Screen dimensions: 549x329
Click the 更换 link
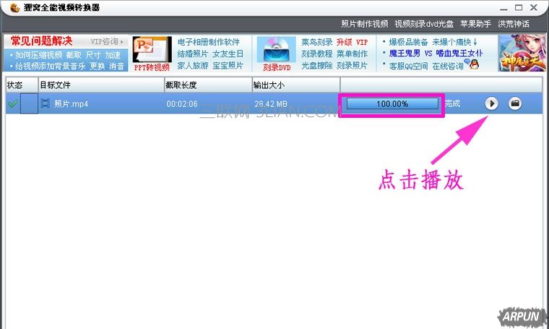coord(97,66)
